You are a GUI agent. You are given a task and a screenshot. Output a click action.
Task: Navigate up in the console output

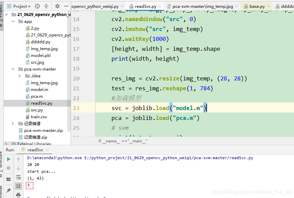[18, 159]
